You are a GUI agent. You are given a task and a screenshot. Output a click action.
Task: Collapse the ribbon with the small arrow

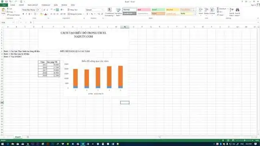click(258, 18)
